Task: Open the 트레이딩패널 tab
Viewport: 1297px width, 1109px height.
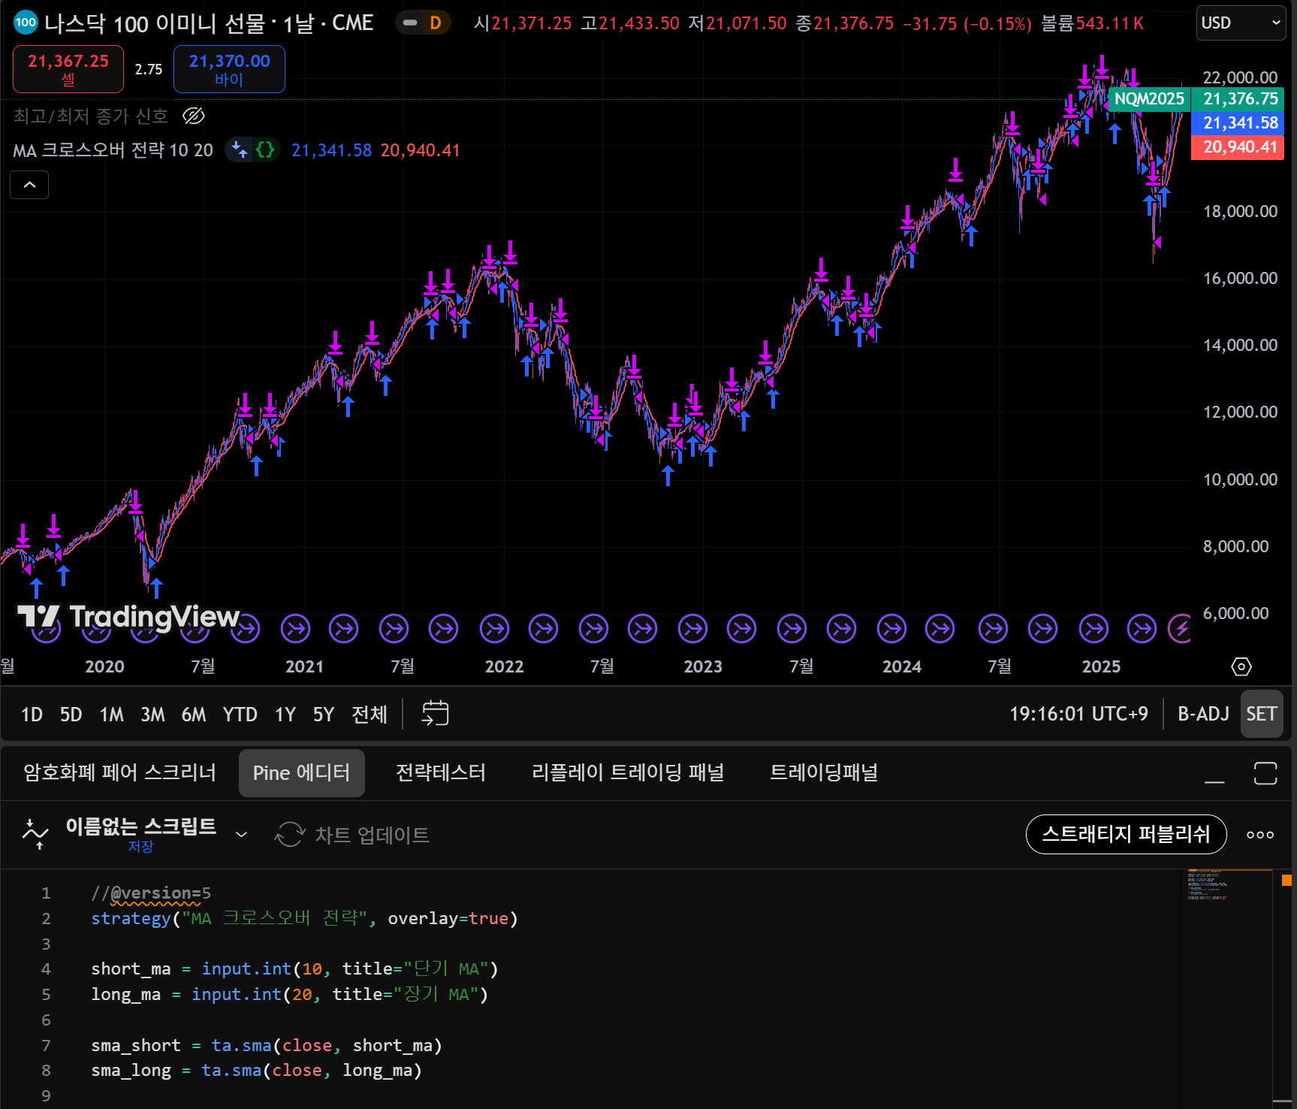Action: [x=823, y=772]
